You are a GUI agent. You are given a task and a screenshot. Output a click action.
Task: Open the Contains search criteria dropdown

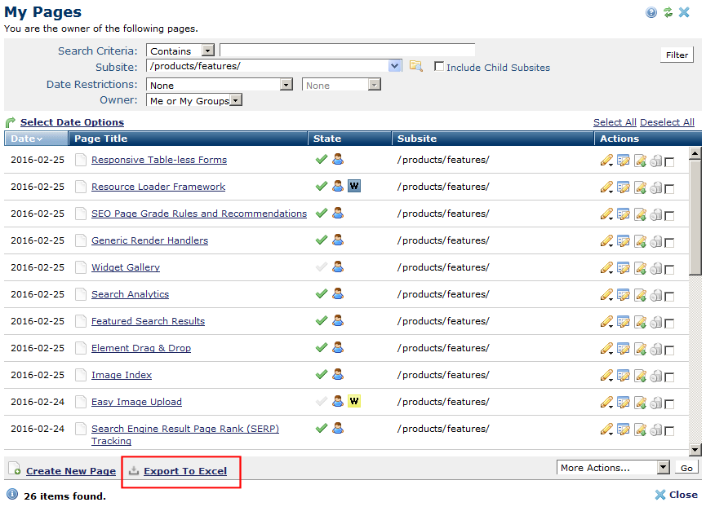click(180, 51)
